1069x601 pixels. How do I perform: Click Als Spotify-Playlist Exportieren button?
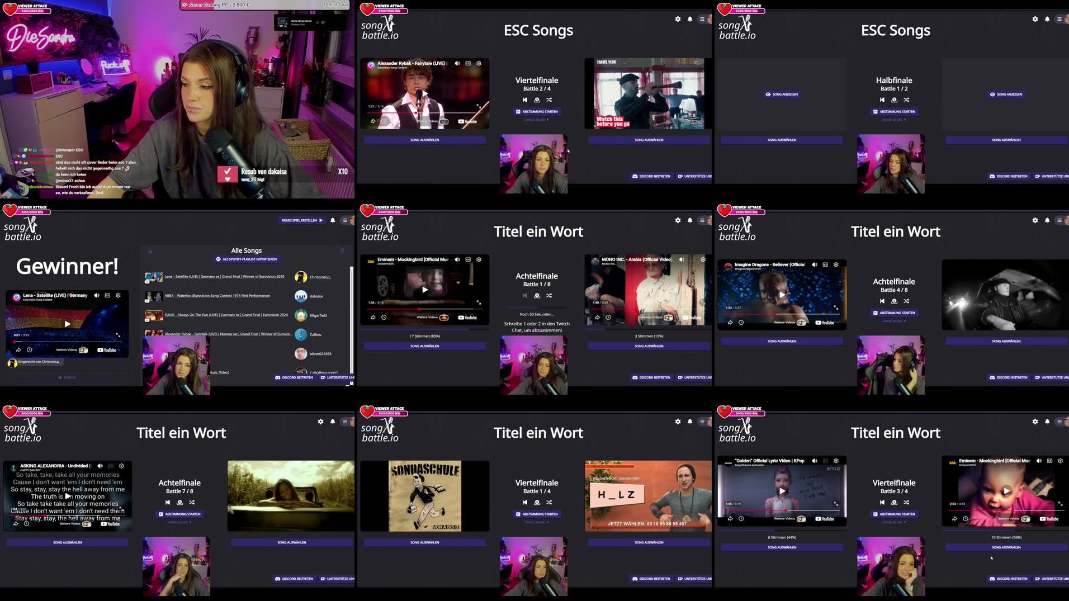tap(247, 259)
